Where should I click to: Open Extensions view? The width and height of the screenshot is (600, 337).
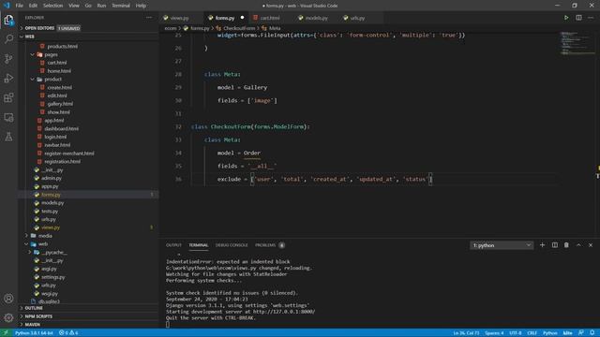(x=8, y=97)
